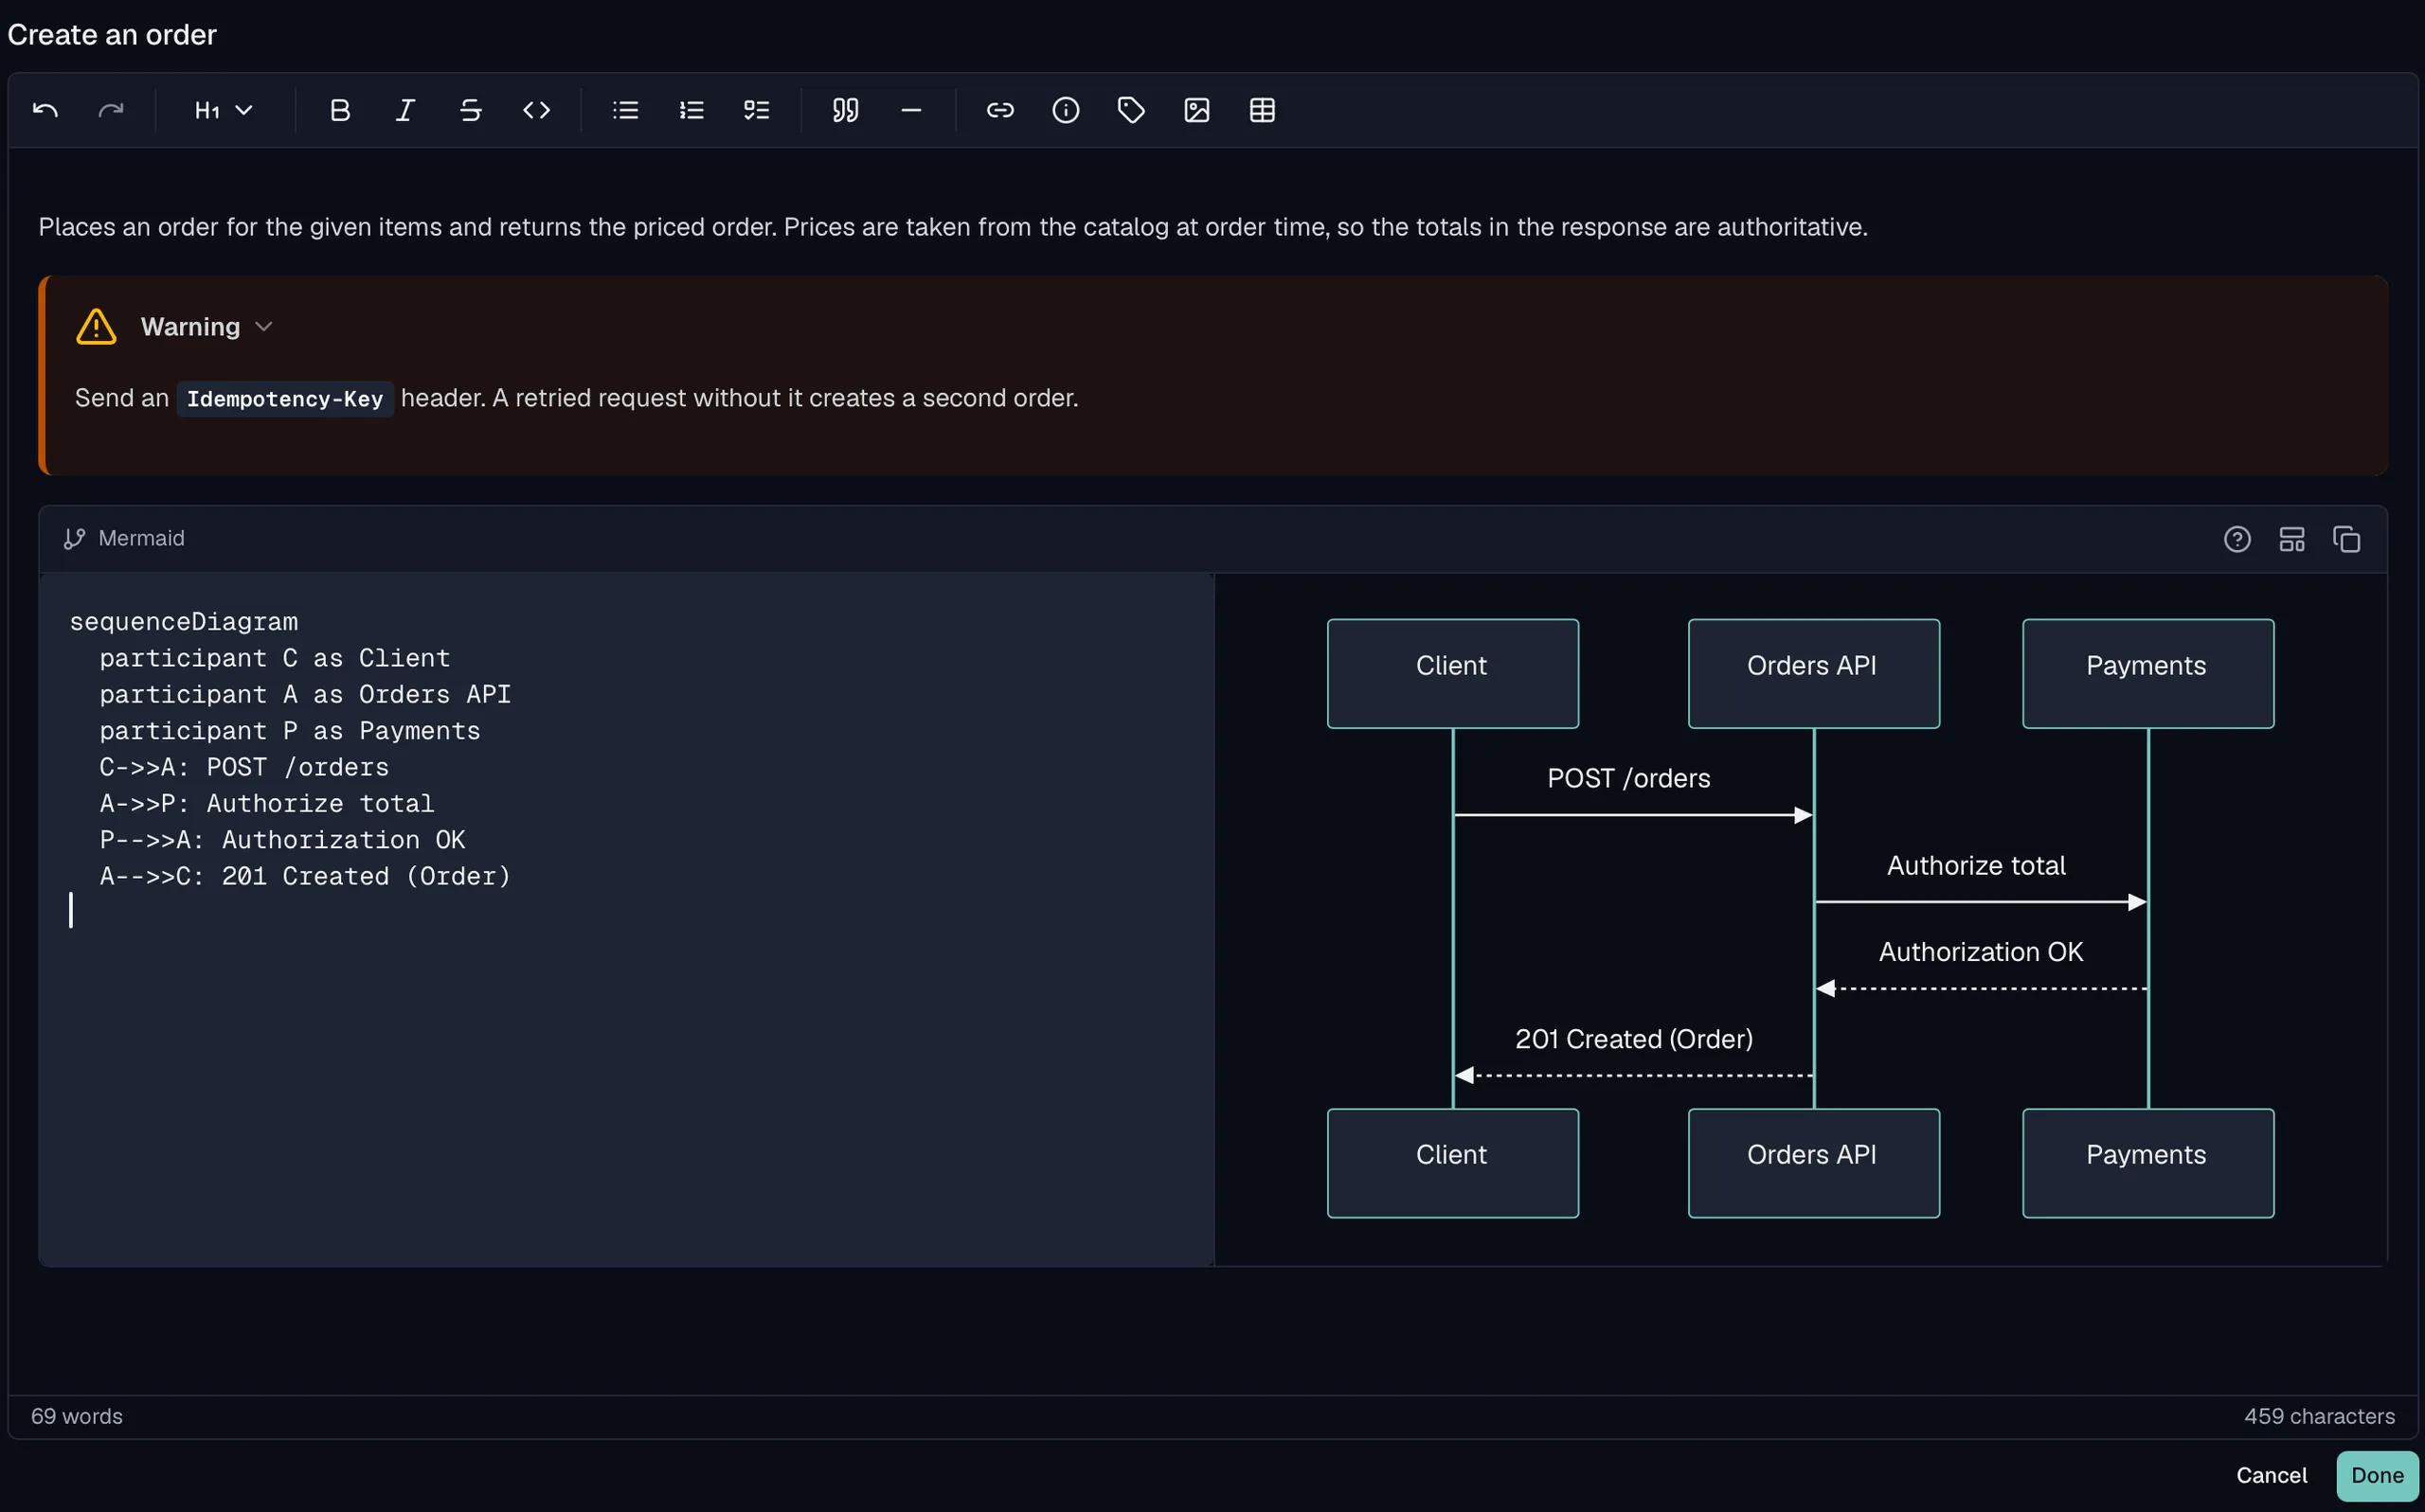This screenshot has height=1512, width=2425.
Task: Click the Mermaid block label
Action: click(x=141, y=538)
